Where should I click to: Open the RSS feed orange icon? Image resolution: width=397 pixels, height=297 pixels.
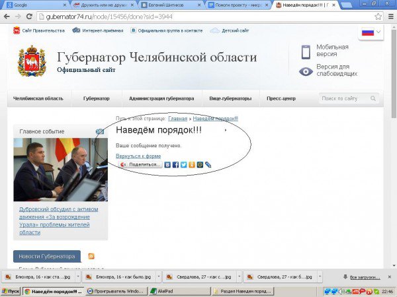tap(91, 256)
